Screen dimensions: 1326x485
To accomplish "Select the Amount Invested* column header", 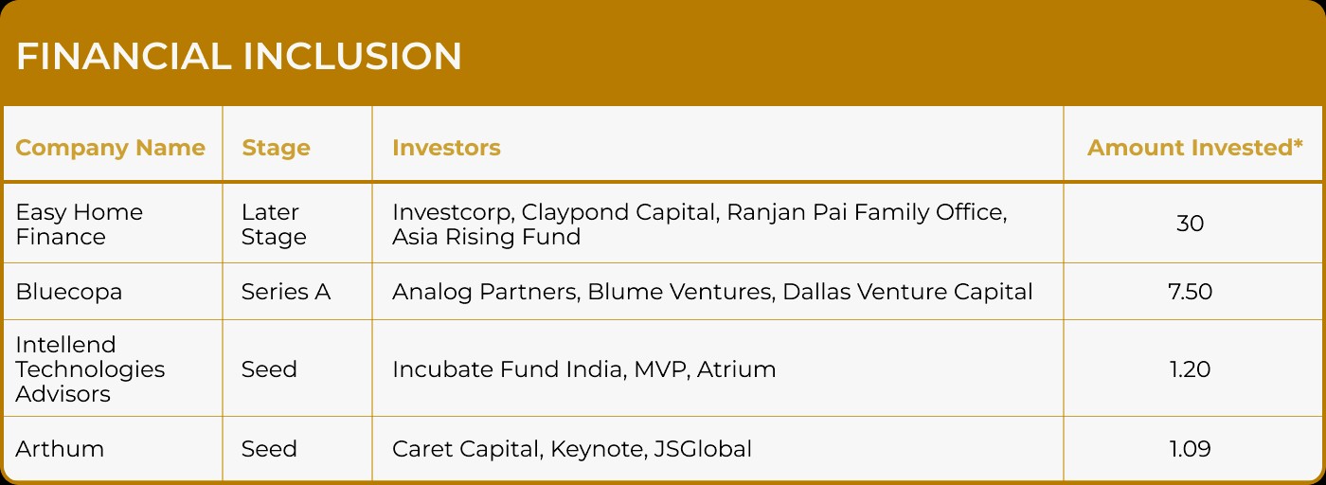I will (1194, 148).
